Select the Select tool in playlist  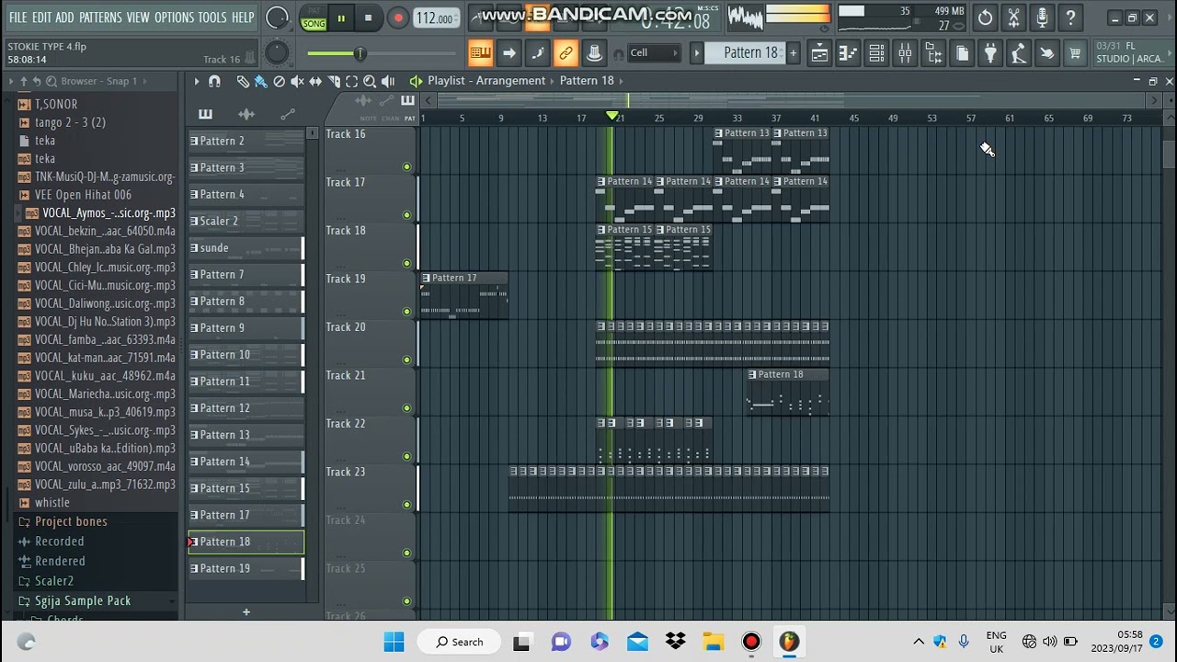click(x=351, y=81)
